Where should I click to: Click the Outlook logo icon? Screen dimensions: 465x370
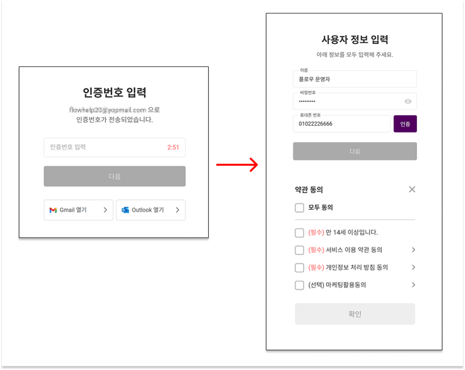[125, 210]
